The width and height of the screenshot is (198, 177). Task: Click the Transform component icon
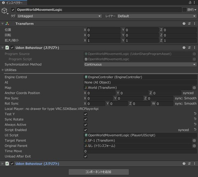(x=7, y=24)
